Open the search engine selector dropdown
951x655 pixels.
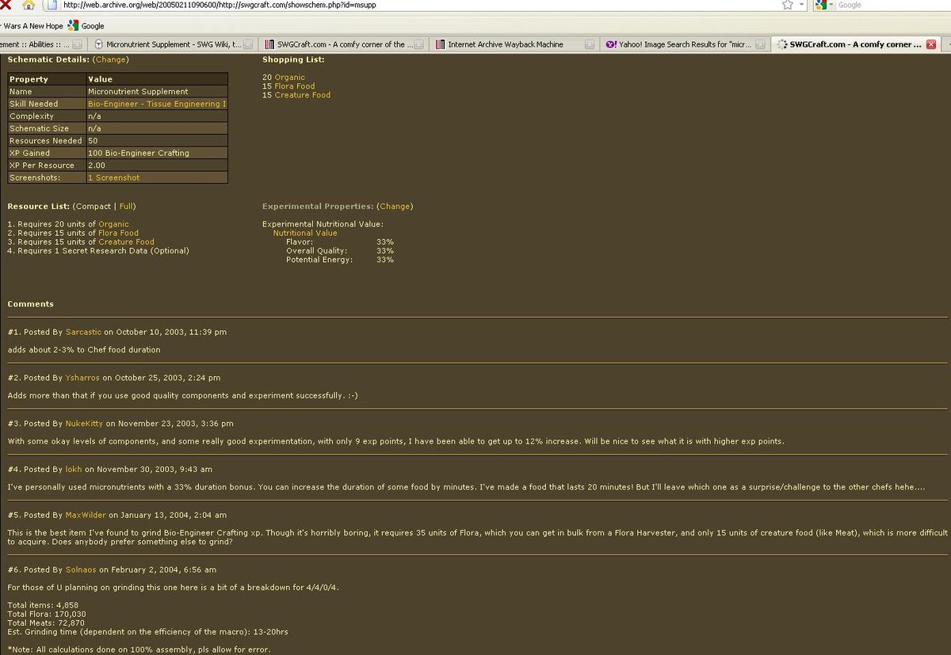tap(825, 5)
